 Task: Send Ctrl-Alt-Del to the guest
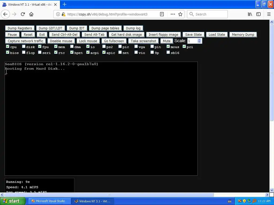coord(64,34)
